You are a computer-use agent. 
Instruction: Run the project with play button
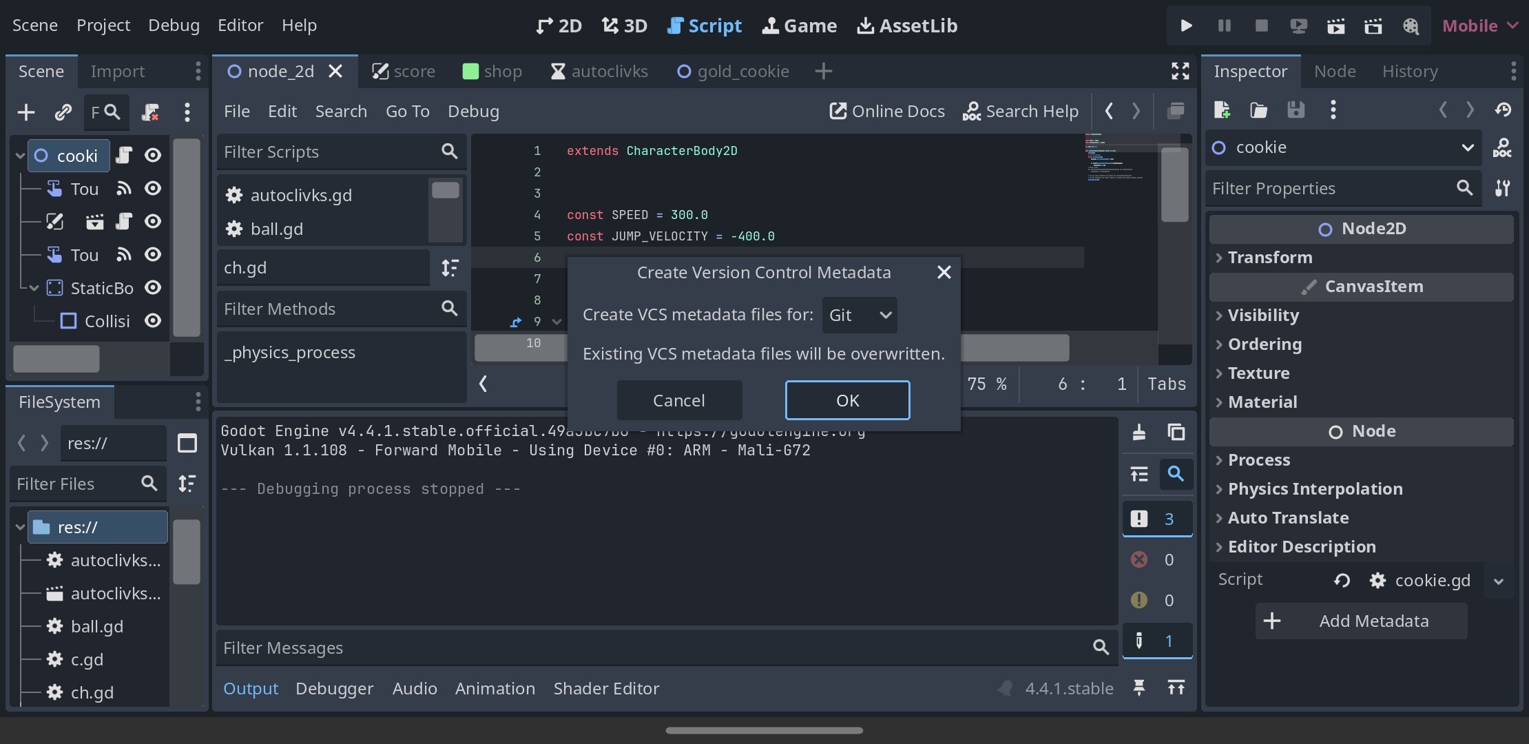coord(1186,26)
